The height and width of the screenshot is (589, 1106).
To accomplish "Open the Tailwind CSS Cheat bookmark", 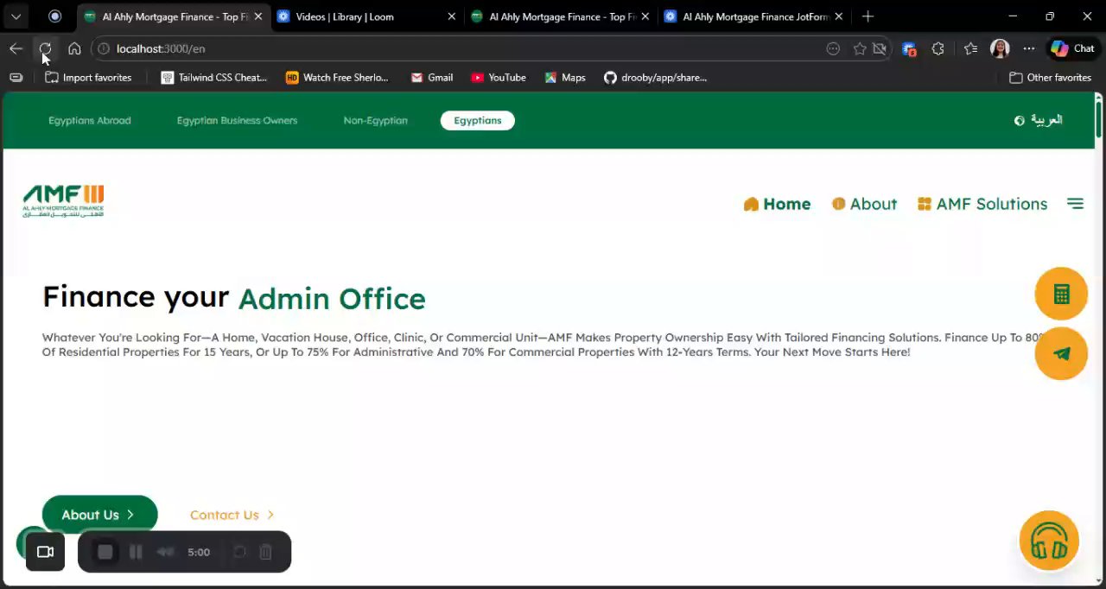I will [x=213, y=78].
